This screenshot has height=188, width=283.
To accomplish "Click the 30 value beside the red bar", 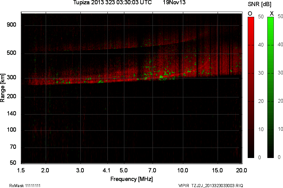I will [x=261, y=73].
